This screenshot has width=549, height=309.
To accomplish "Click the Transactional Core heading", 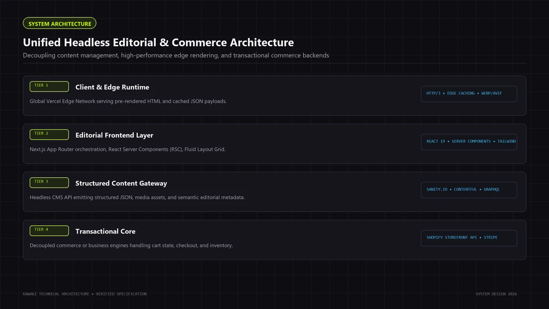I will pos(105,231).
